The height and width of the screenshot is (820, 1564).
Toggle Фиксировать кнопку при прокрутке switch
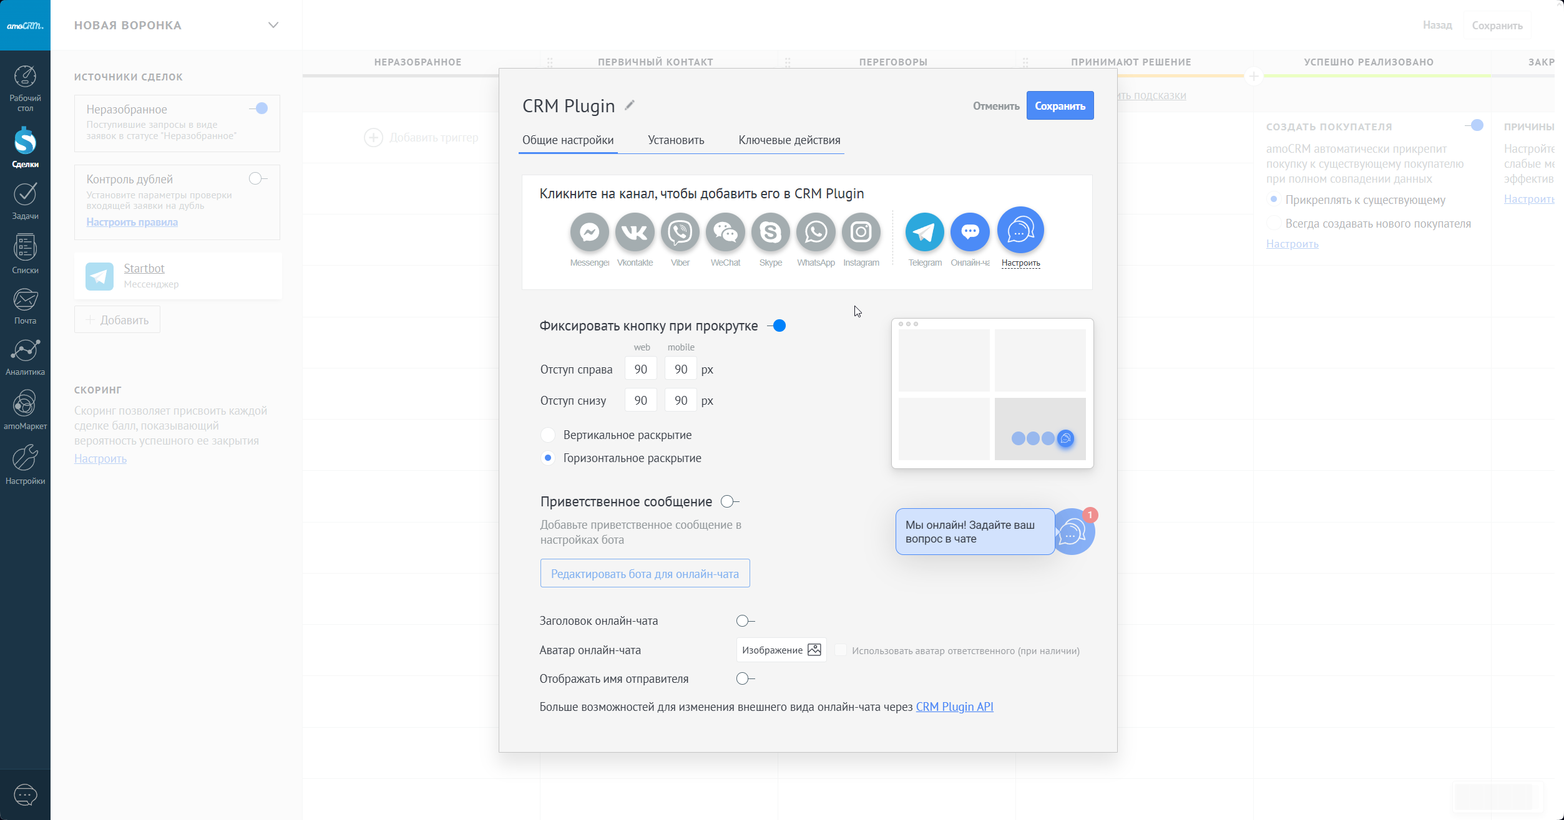777,326
